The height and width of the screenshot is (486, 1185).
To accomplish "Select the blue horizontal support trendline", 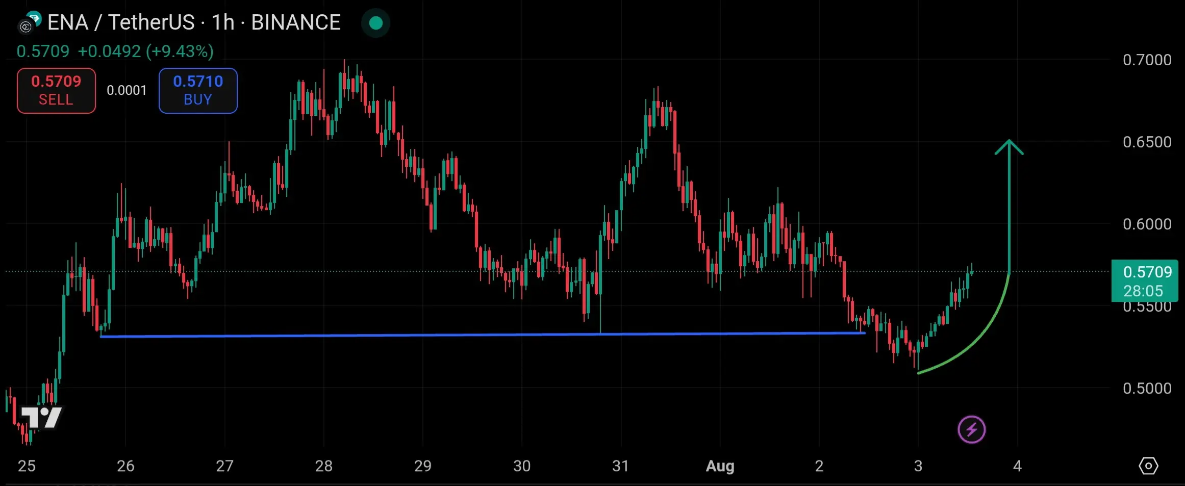I will tap(483, 335).
